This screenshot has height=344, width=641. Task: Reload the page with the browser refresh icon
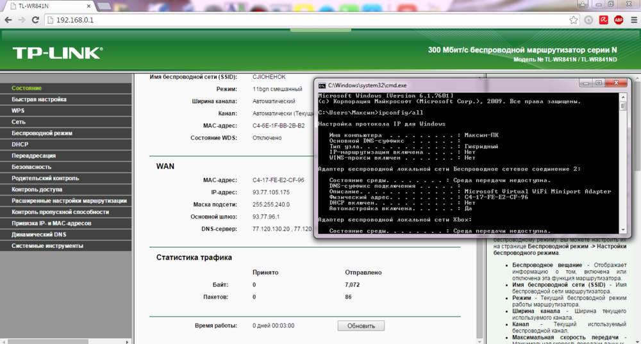pos(35,20)
